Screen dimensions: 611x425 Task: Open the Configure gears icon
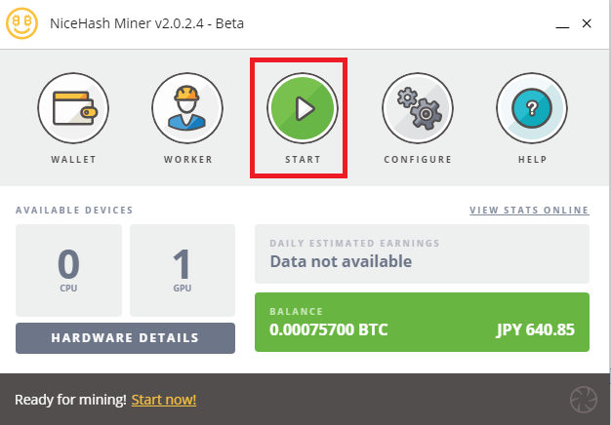click(x=418, y=108)
